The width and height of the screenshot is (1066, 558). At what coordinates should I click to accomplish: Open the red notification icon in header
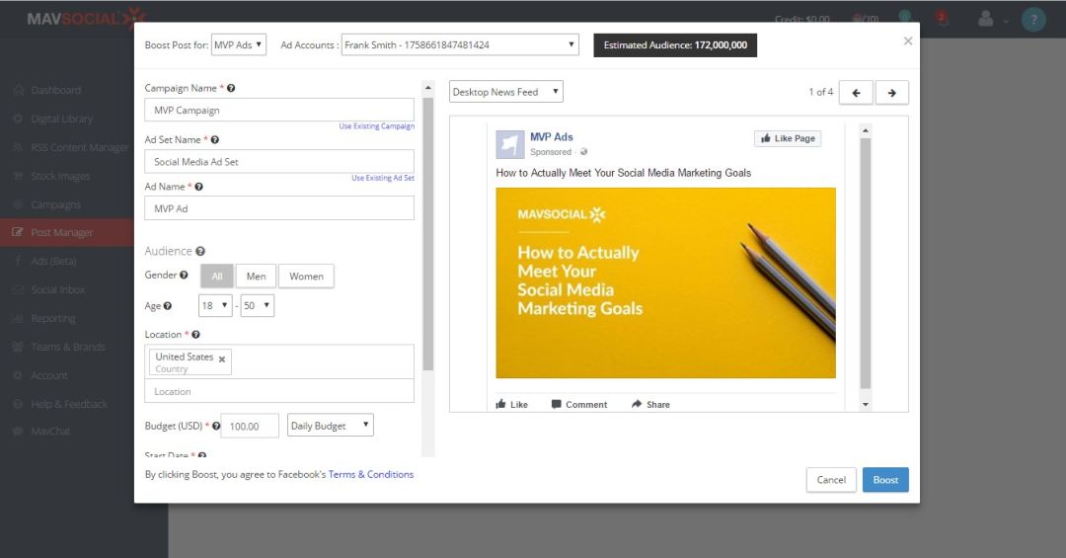click(x=942, y=19)
